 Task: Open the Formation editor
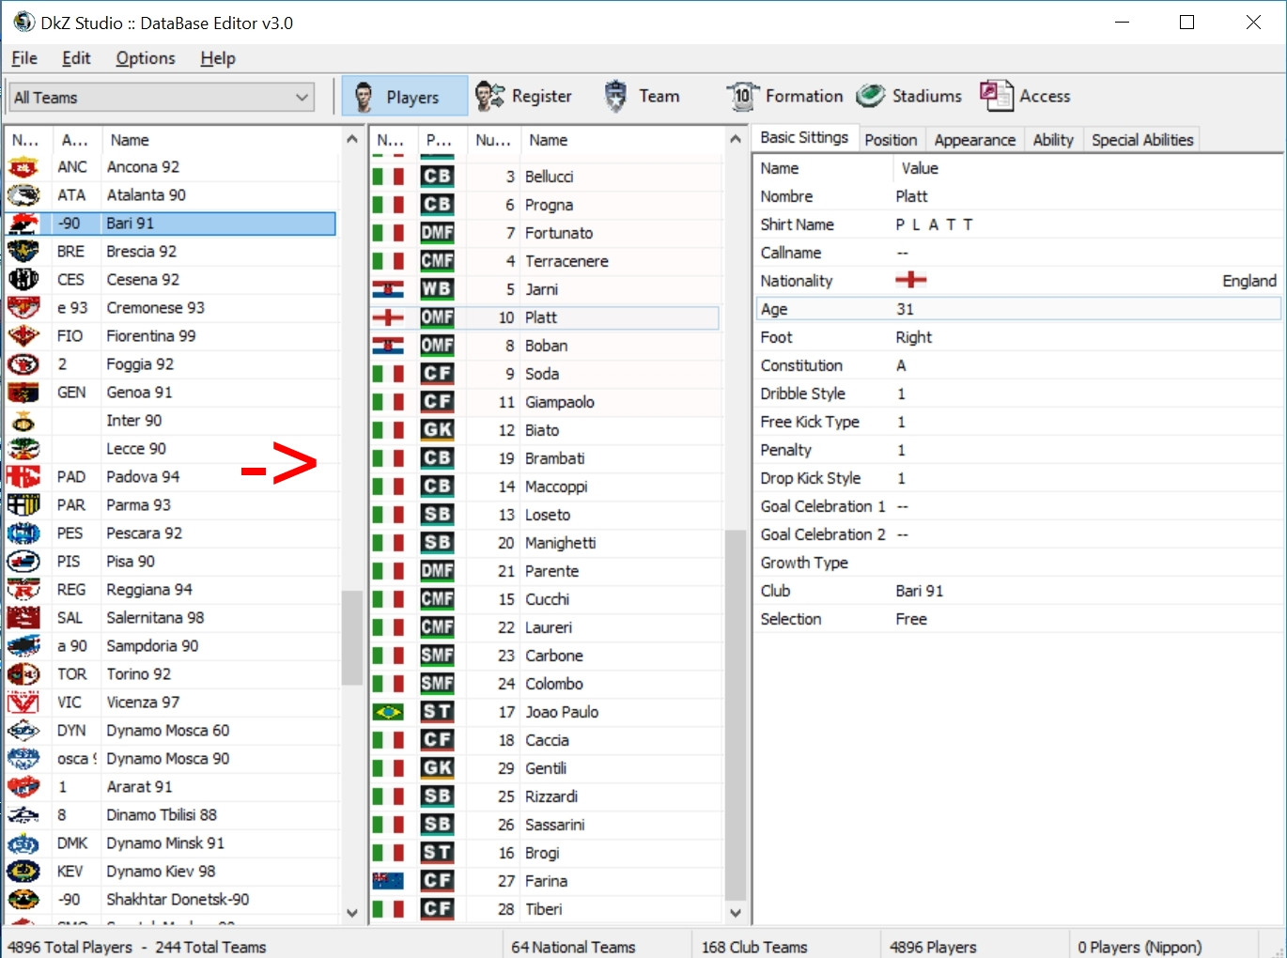pos(785,96)
